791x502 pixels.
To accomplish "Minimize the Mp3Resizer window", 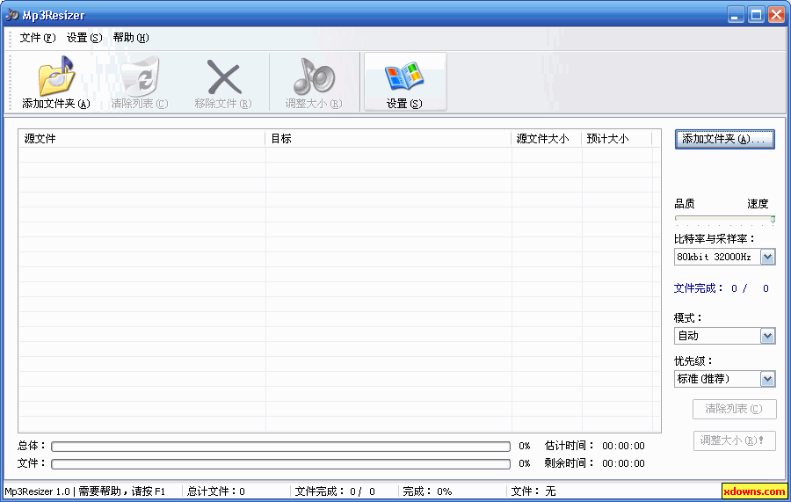I will pyautogui.click(x=736, y=15).
